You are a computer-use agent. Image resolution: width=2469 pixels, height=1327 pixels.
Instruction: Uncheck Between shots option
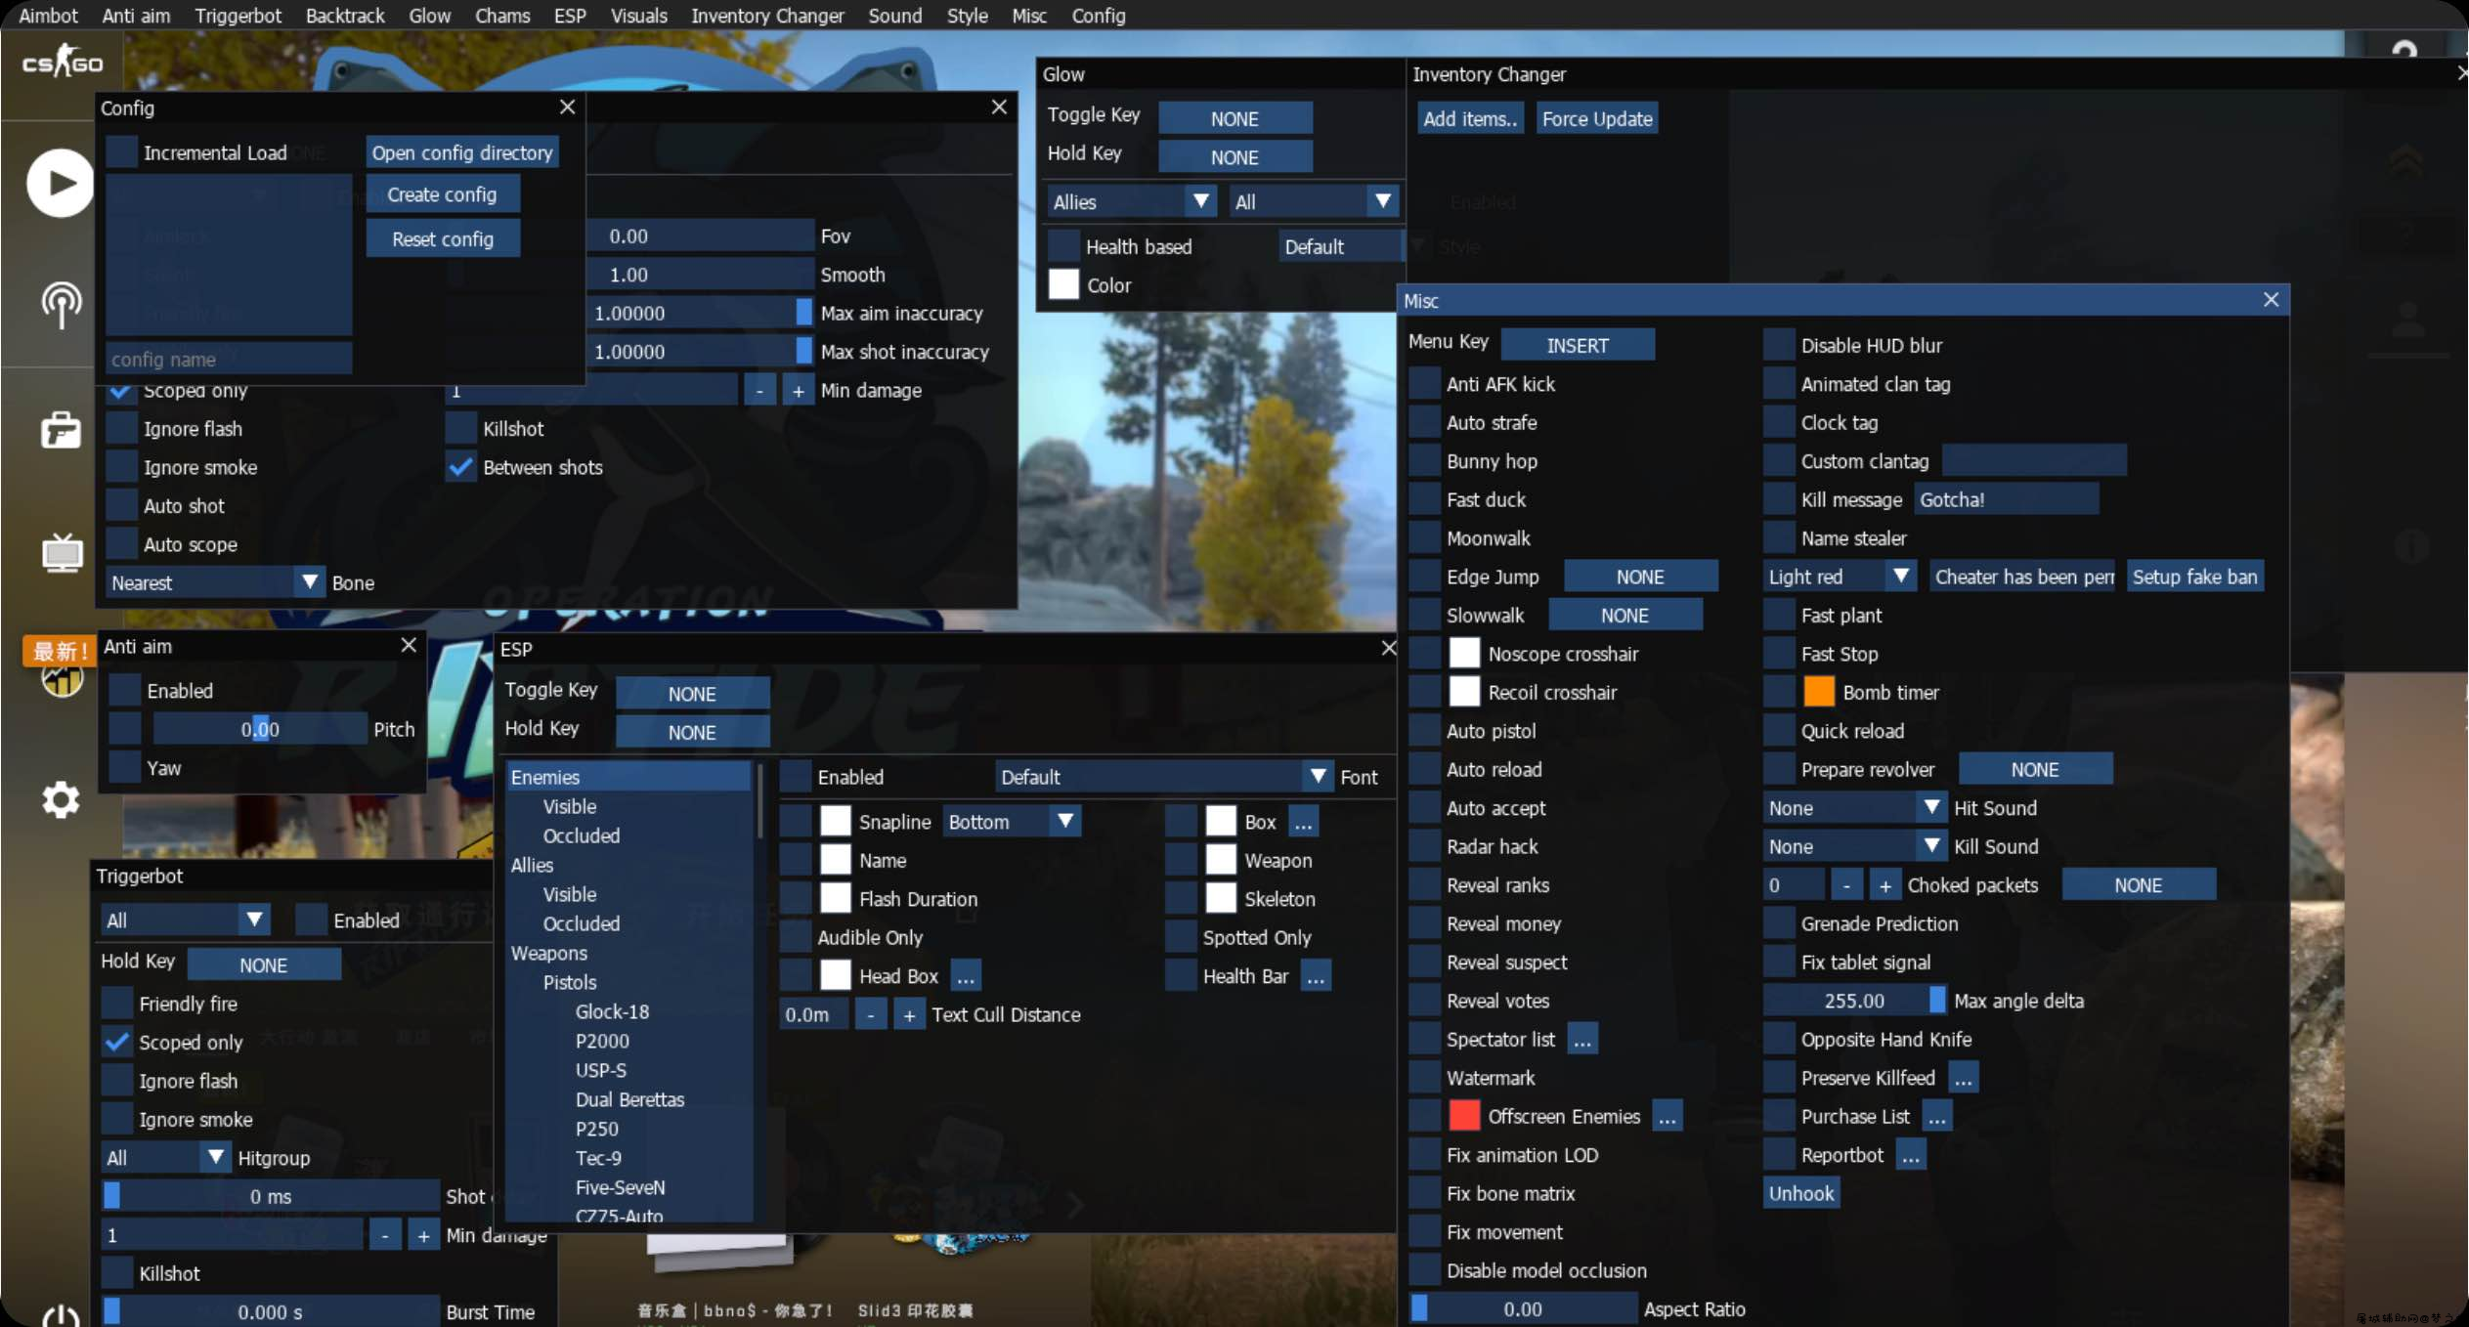[x=460, y=467]
